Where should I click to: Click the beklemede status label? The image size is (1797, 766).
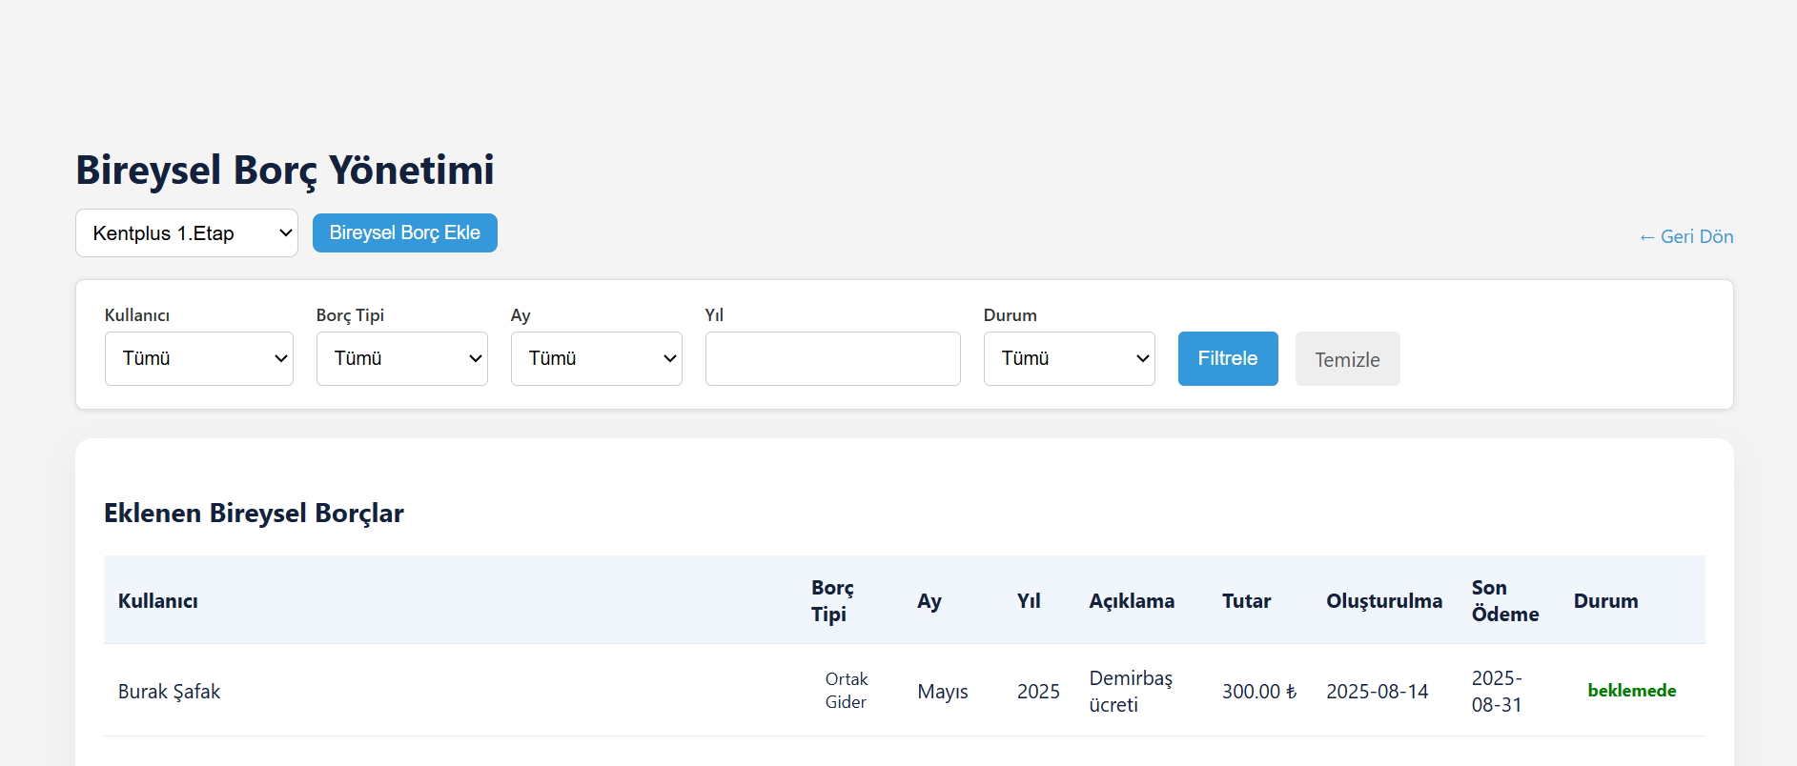[1631, 691]
